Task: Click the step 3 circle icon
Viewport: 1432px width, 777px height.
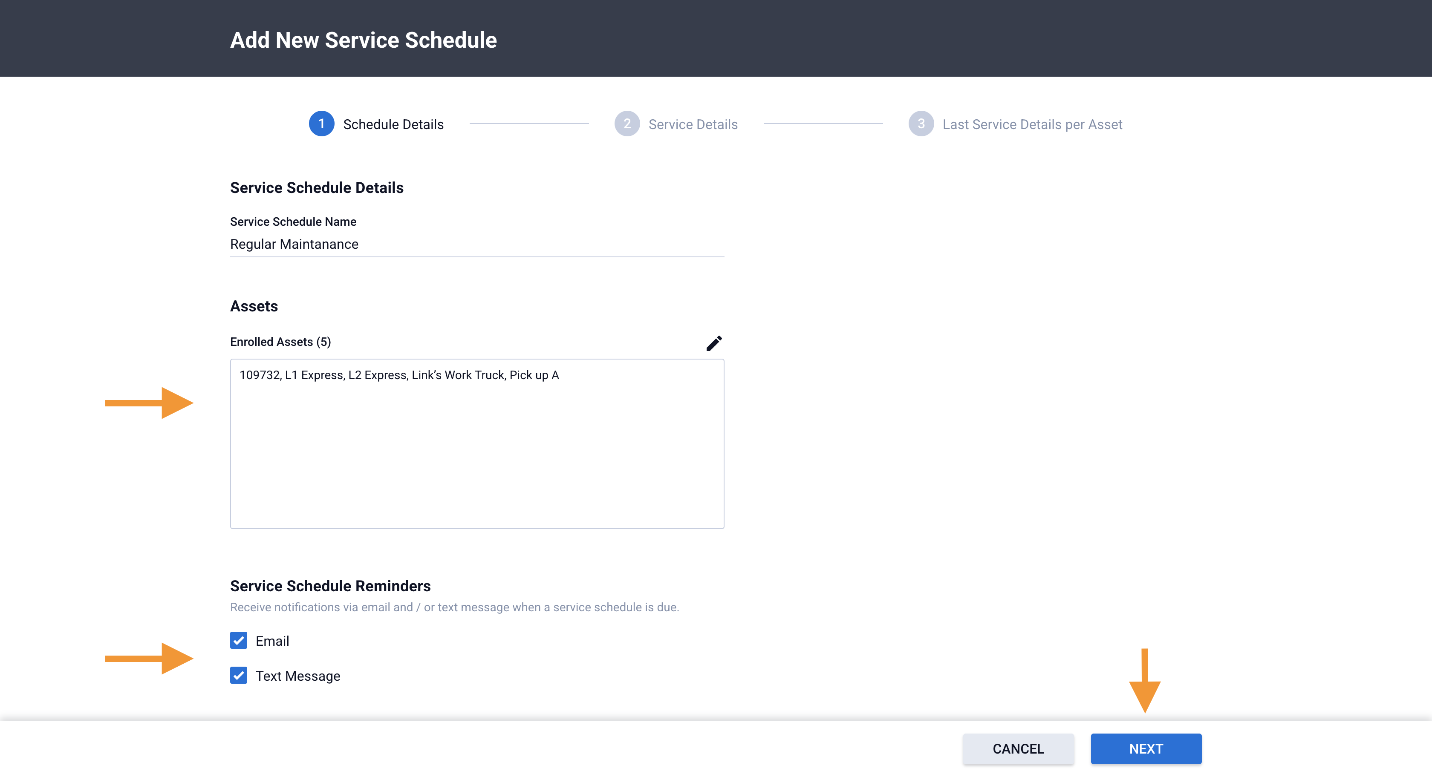Action: click(x=921, y=124)
